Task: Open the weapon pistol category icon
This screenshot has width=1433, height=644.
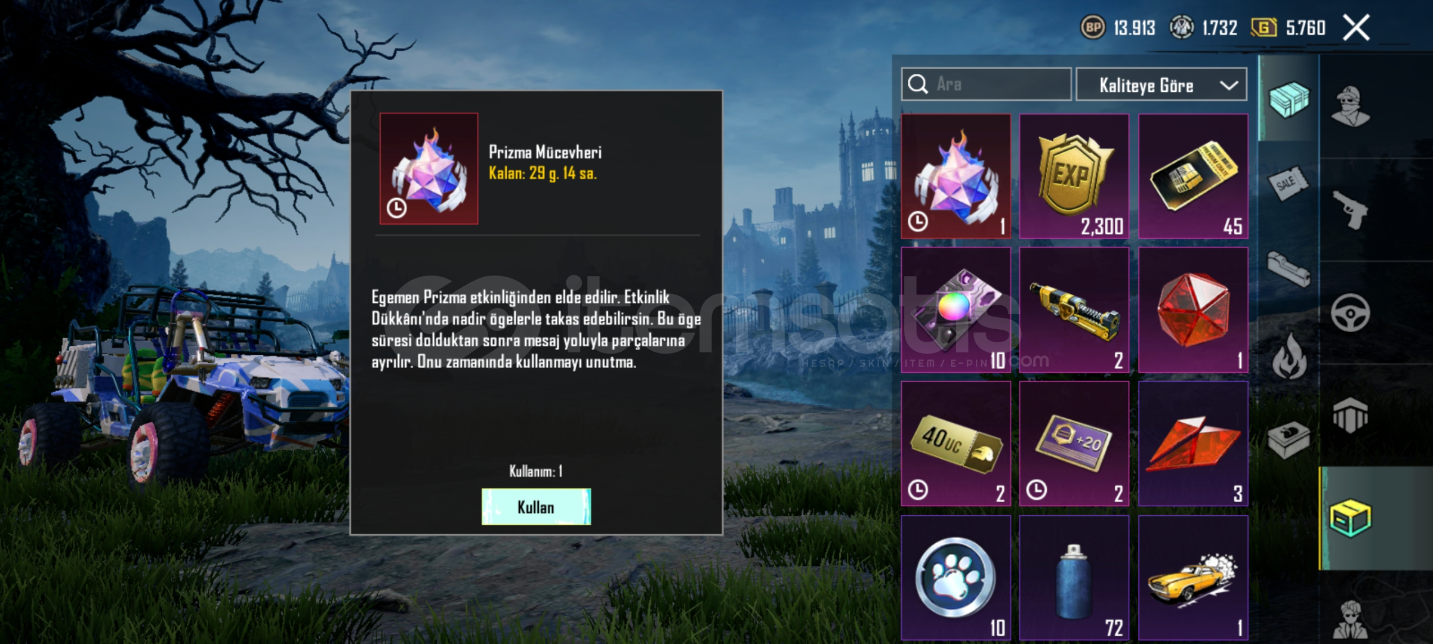Action: [x=1351, y=209]
